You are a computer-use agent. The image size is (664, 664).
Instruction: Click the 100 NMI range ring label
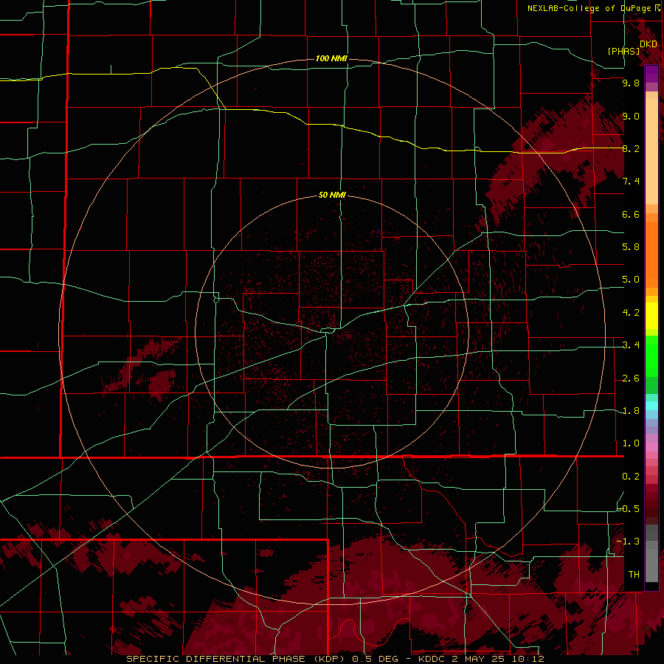click(x=331, y=58)
